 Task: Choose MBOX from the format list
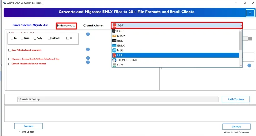click(x=175, y=36)
